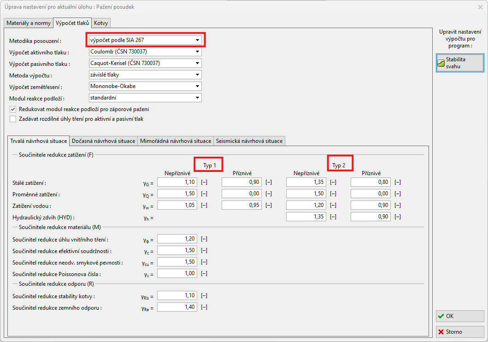This screenshot has height=342, width=488.
Task: Click the Stabilita svahu button
Action: point(459,63)
